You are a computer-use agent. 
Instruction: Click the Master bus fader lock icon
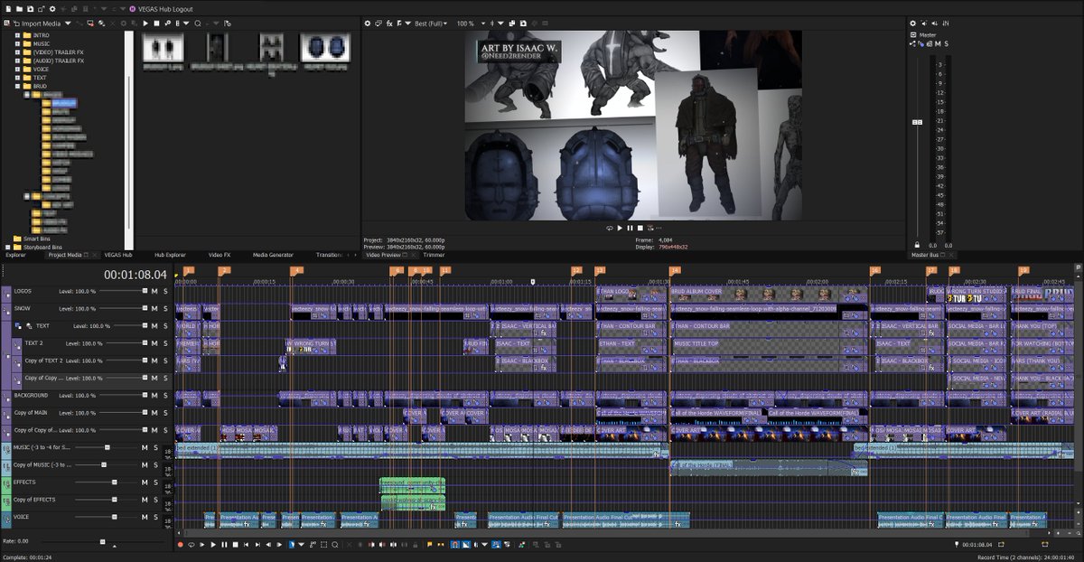coord(917,244)
